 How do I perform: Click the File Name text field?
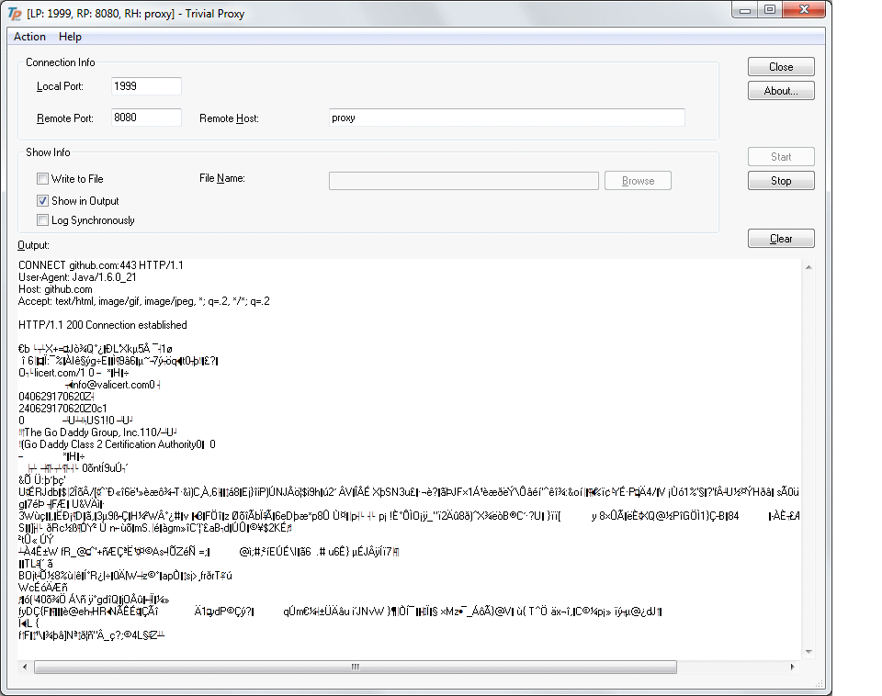[x=463, y=181]
